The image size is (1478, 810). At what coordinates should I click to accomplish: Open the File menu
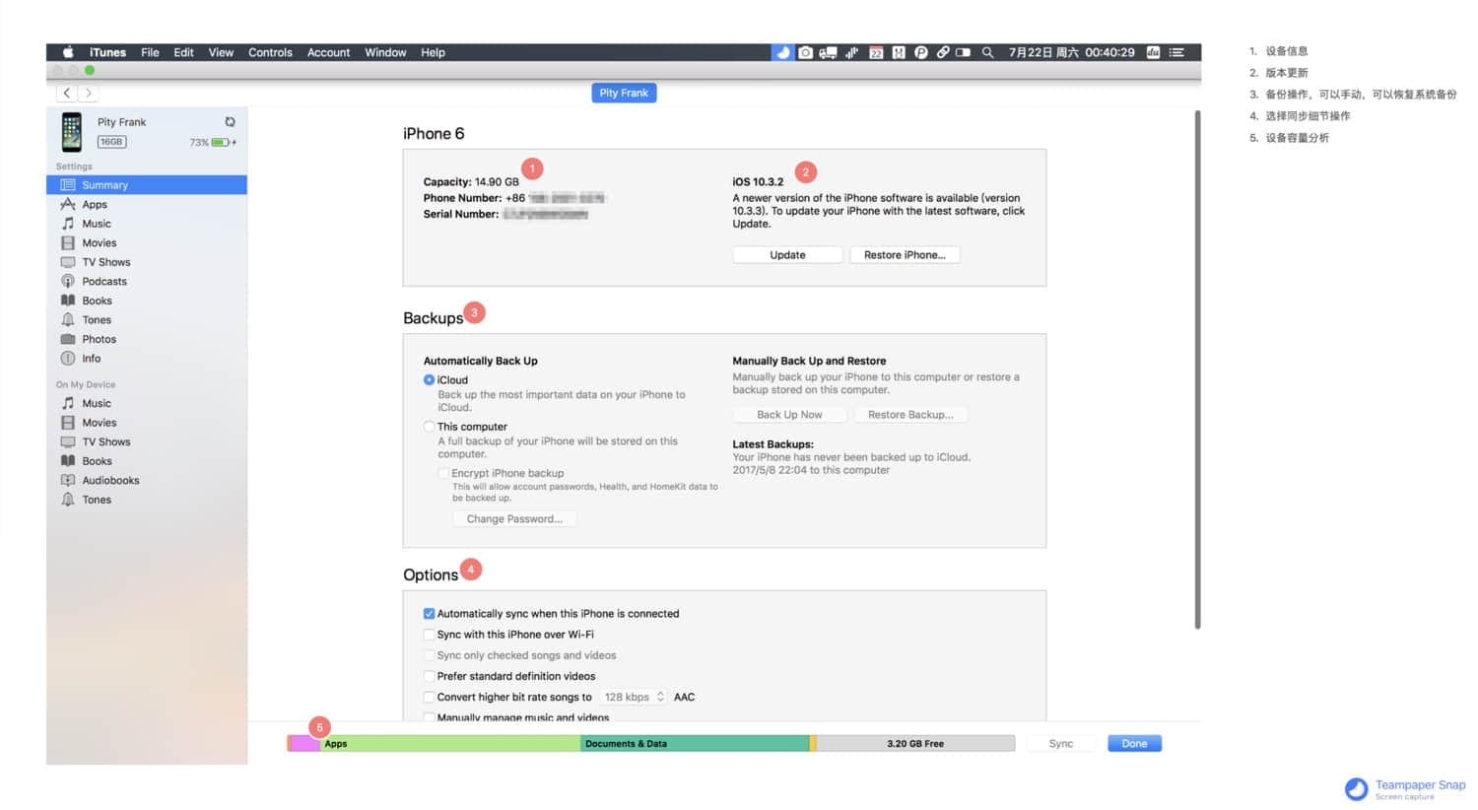pyautogui.click(x=150, y=52)
